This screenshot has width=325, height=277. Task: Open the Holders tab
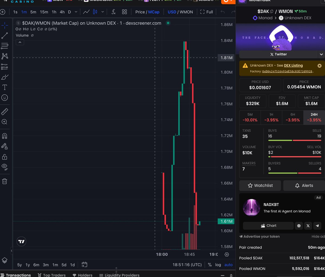point(83,275)
